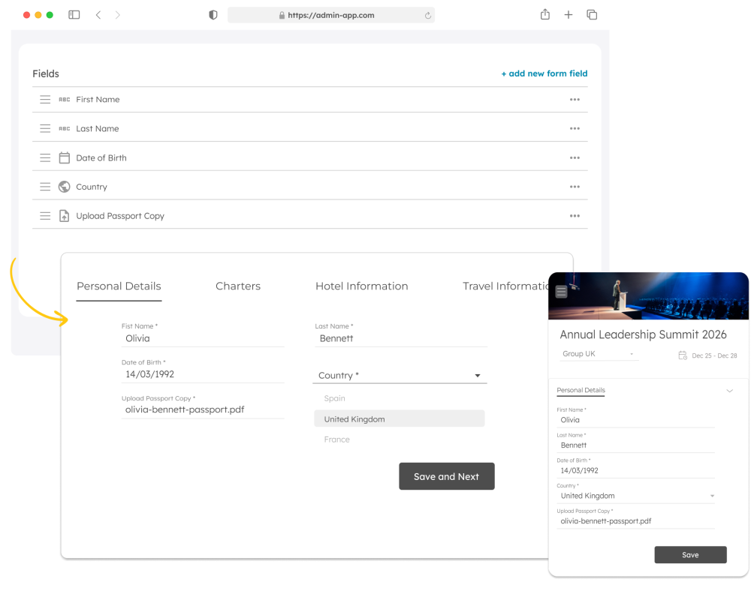751x591 pixels.
Task: Click the Last Name input containing Bennett
Action: 400,339
